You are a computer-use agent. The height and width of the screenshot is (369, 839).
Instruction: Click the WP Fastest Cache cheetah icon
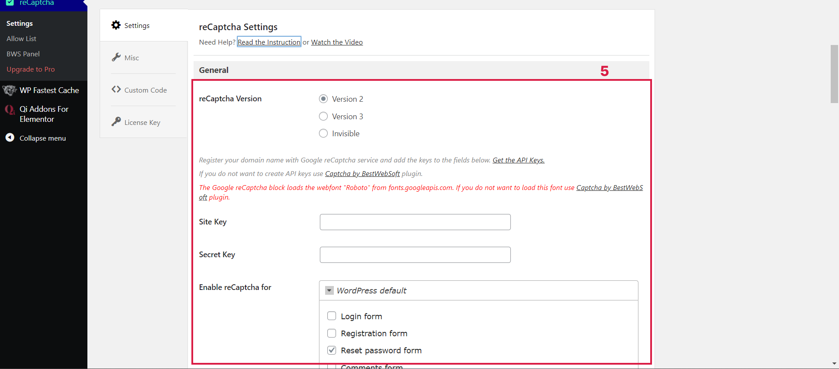click(x=10, y=90)
